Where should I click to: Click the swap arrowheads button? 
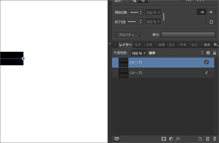click(211, 22)
